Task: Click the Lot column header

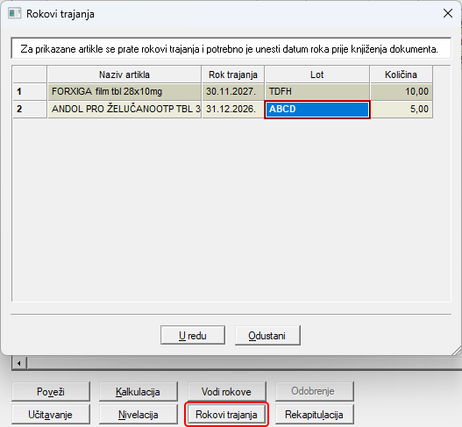Action: coord(317,75)
